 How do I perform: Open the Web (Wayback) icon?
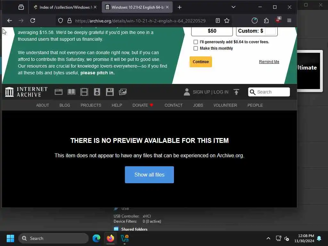pyautogui.click(x=59, y=92)
